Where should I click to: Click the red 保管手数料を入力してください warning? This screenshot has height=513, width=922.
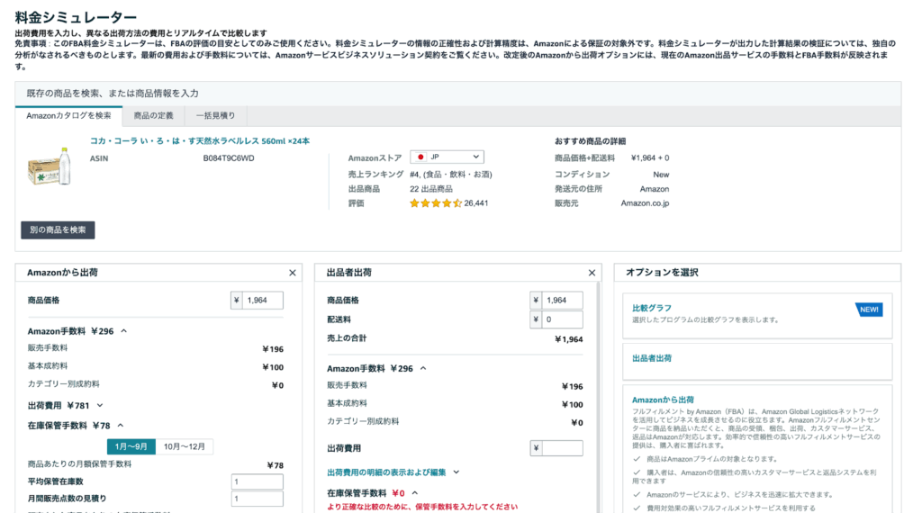[x=422, y=507]
